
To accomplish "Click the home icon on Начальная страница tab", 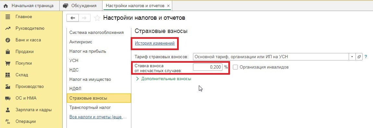I will pos(6,6).
